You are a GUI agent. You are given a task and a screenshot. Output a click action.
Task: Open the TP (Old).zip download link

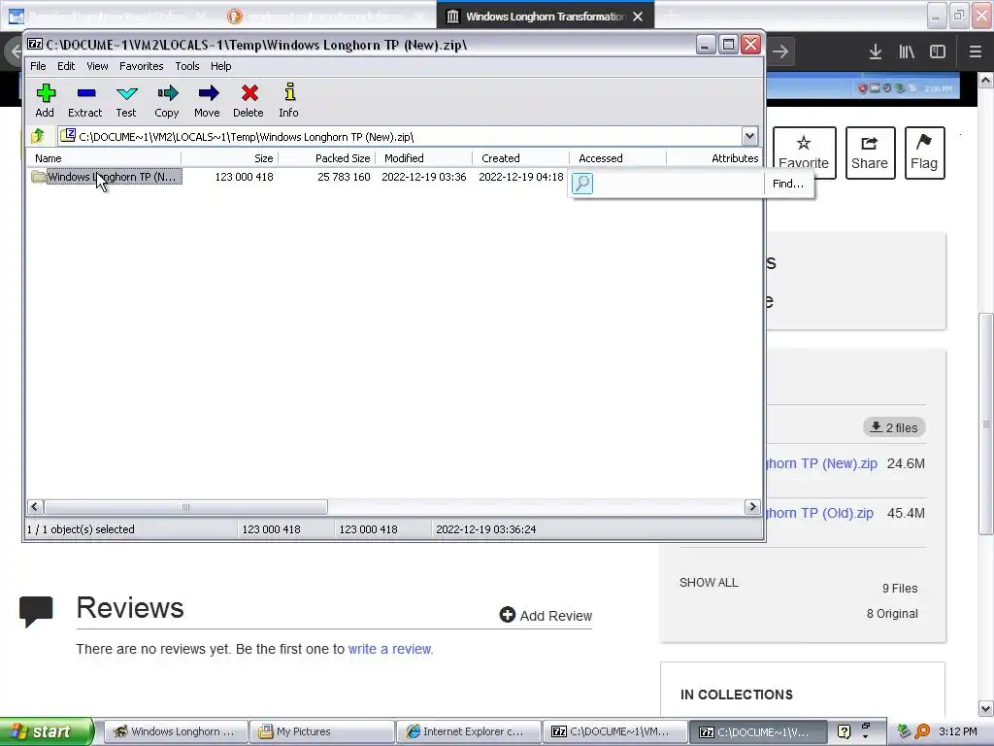[820, 513]
